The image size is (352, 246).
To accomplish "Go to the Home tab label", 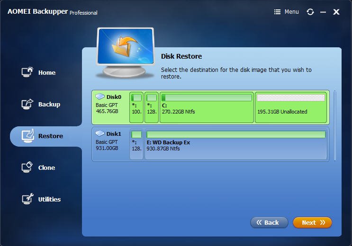I will (x=47, y=72).
